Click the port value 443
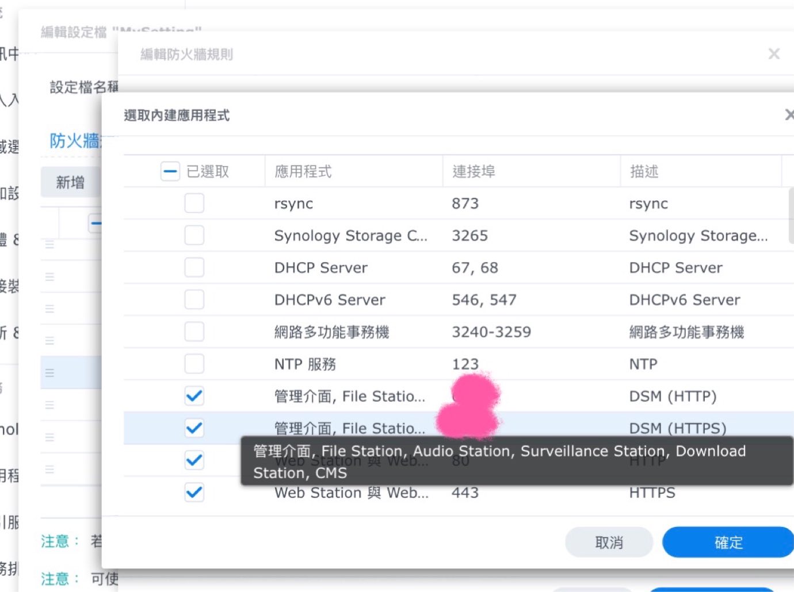Viewport: 794px width, 592px height. click(x=465, y=493)
